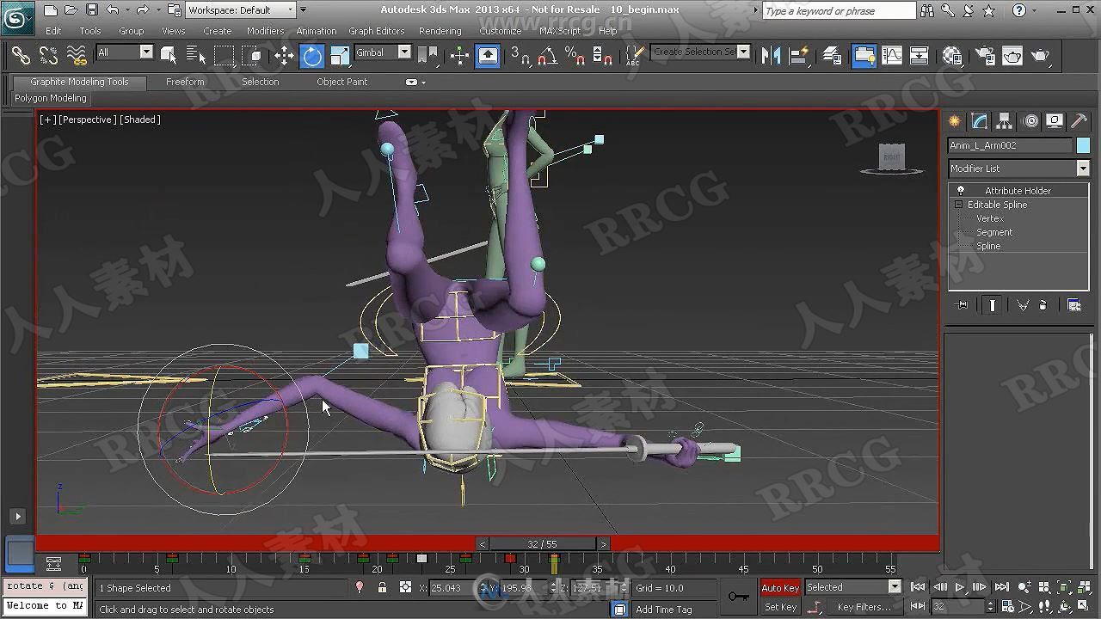Open the Curve Editor
This screenshot has height=619, width=1101.
tap(892, 56)
